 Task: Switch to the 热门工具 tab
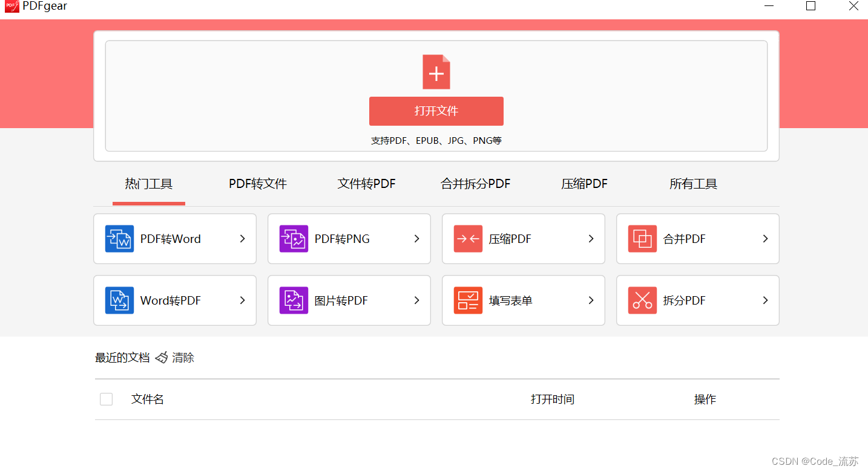pos(149,184)
